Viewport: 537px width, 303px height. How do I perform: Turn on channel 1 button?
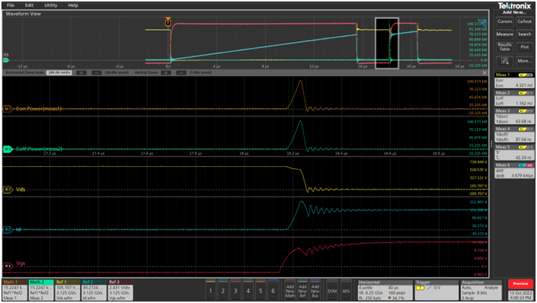pos(211,290)
